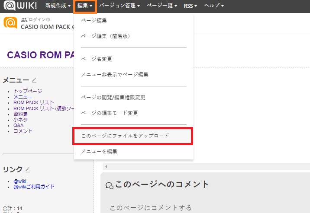
Task: Open ROM PACK リスト (複数ソー link
Action: click(x=44, y=108)
